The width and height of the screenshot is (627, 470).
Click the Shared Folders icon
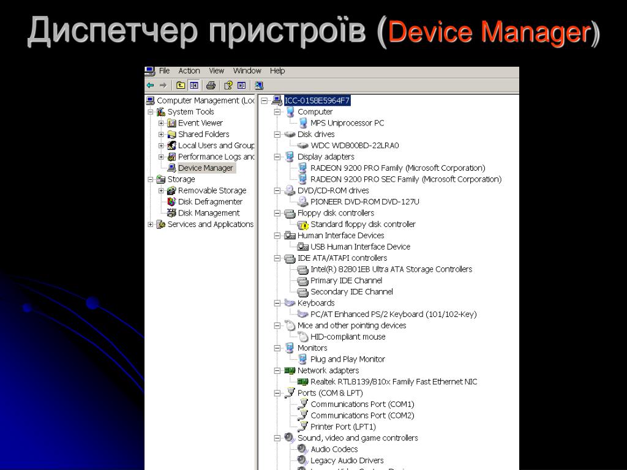pyautogui.click(x=171, y=134)
